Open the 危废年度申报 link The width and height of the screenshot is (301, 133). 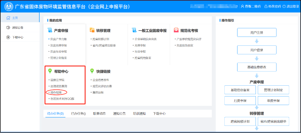tap(59, 52)
